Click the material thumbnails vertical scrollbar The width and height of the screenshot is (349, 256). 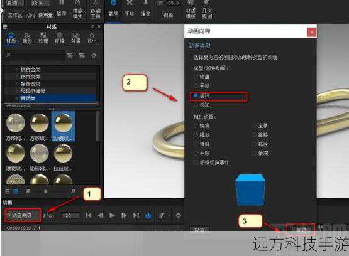click(x=97, y=125)
